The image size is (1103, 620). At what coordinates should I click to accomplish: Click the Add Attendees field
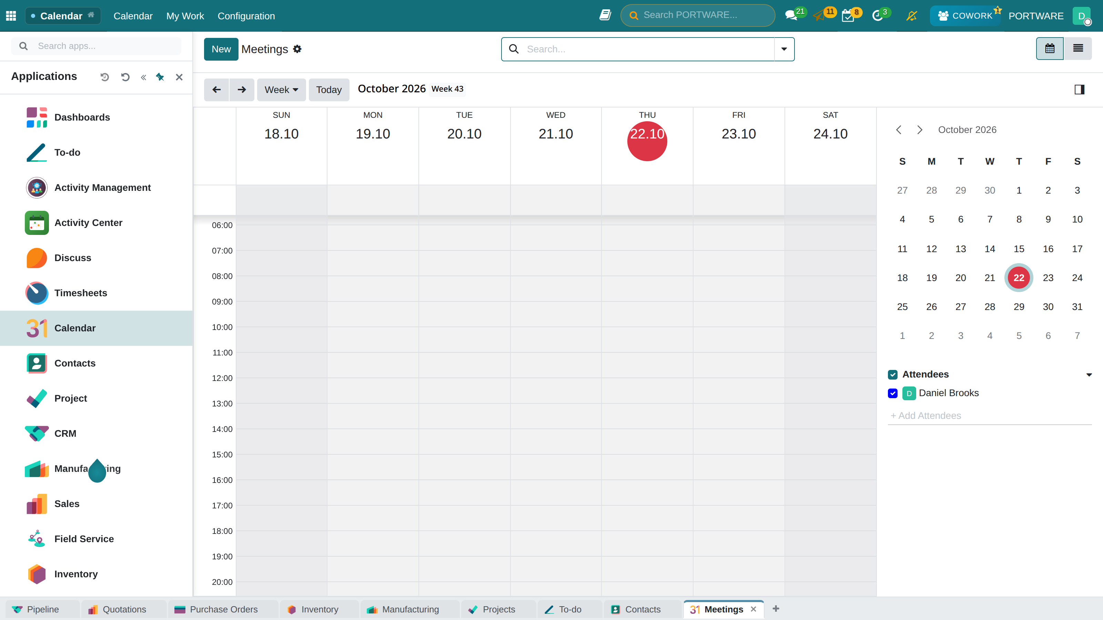point(990,415)
